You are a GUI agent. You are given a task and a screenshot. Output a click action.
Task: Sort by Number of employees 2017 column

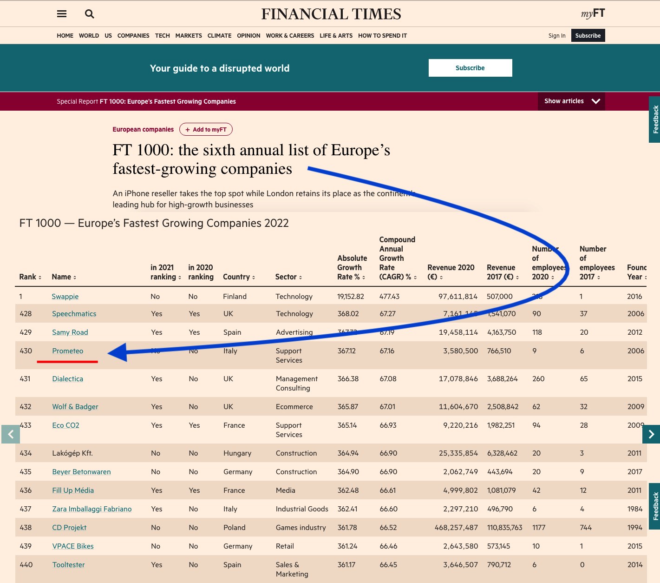599,278
